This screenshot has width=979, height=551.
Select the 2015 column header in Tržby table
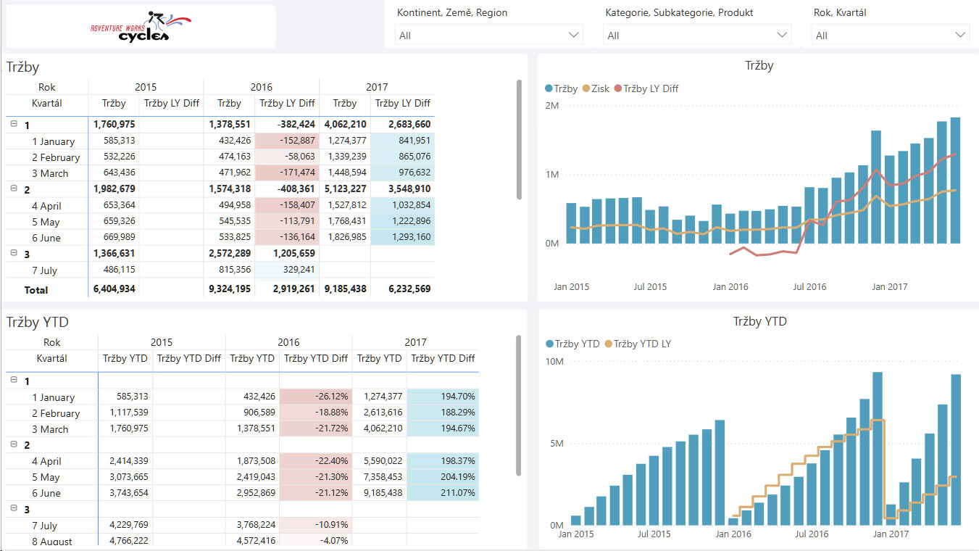pyautogui.click(x=146, y=87)
